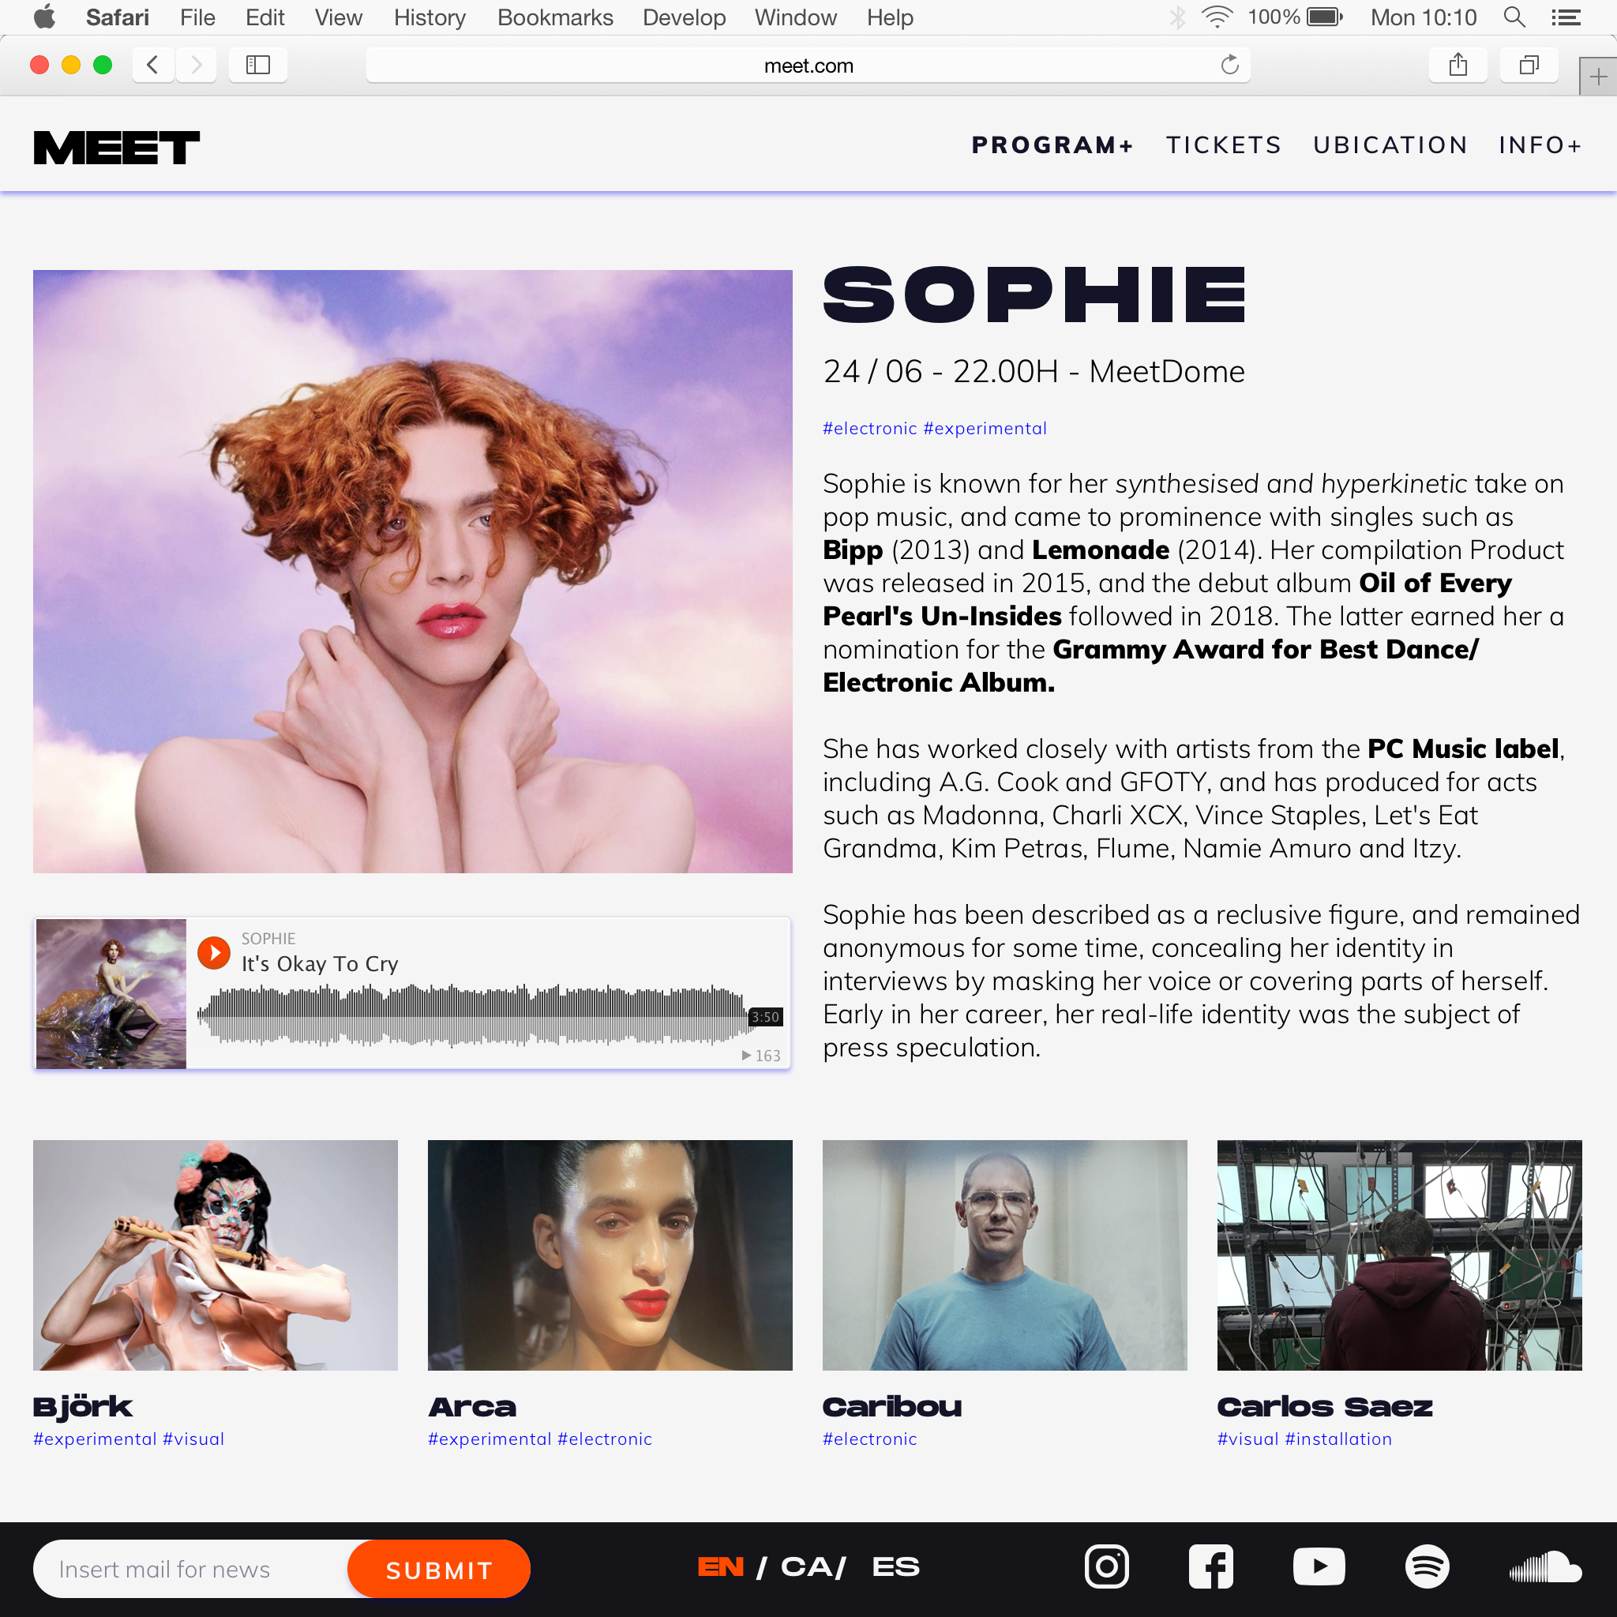Click the SOPHIE artist label in player
This screenshot has width=1617, height=1617.
(x=268, y=938)
